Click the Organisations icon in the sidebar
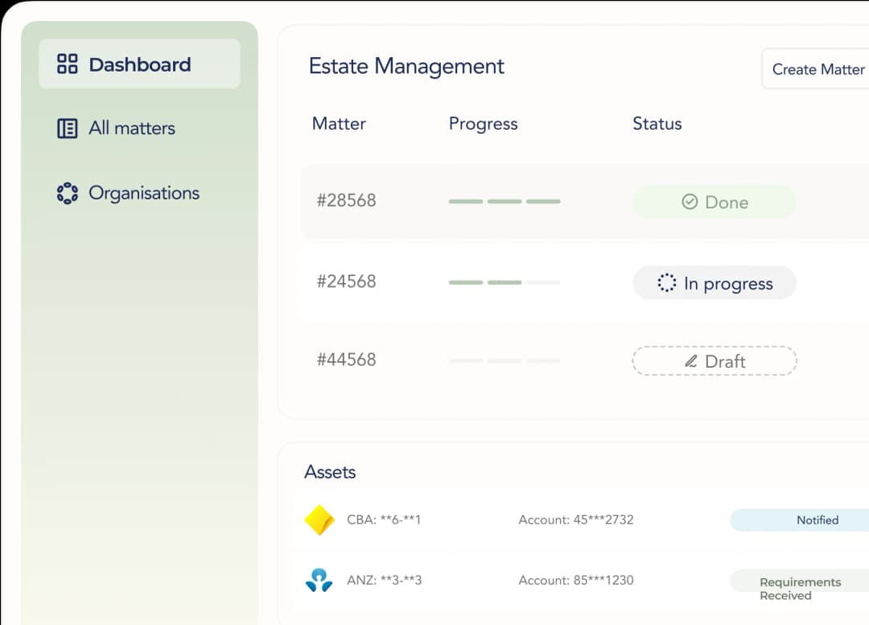 pyautogui.click(x=68, y=193)
